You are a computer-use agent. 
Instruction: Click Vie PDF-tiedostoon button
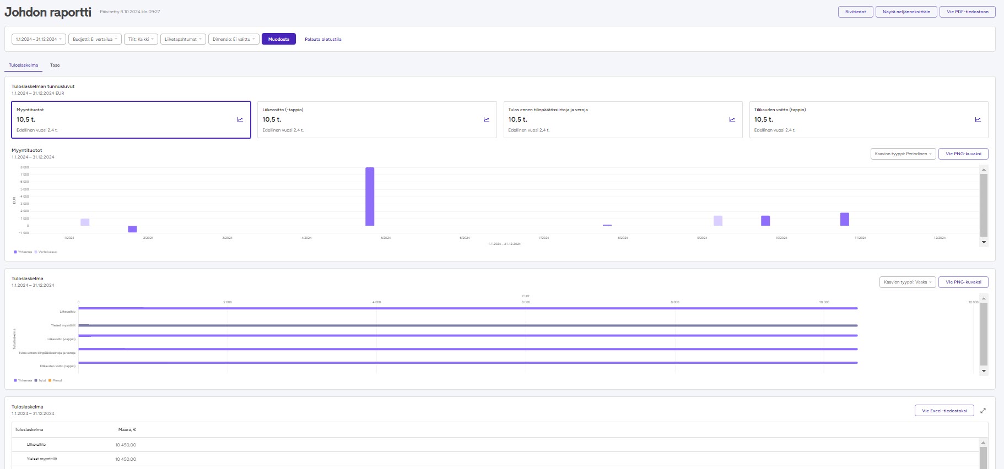click(x=968, y=12)
